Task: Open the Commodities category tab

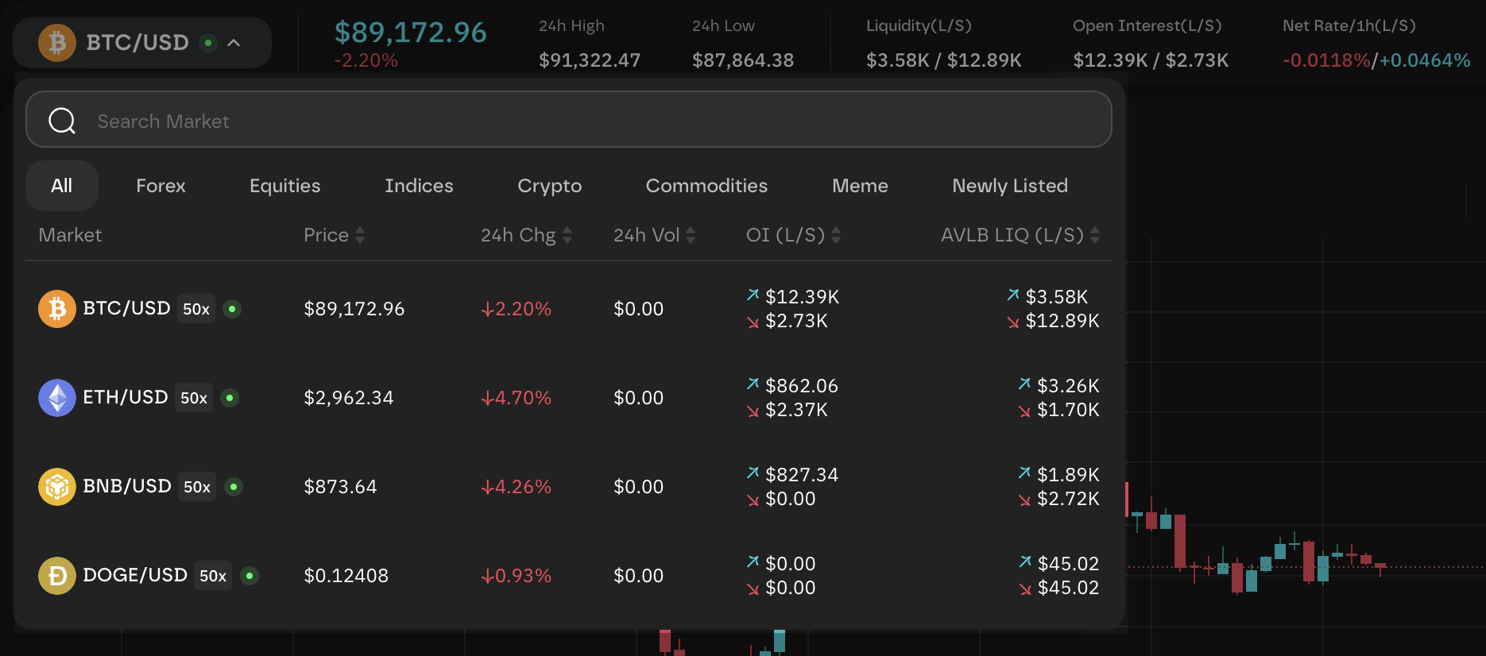Action: [706, 186]
